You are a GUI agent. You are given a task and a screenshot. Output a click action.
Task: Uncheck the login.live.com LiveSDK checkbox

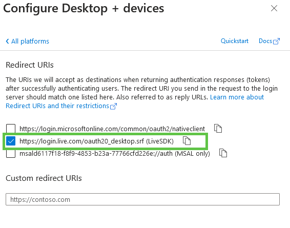click(x=11, y=141)
